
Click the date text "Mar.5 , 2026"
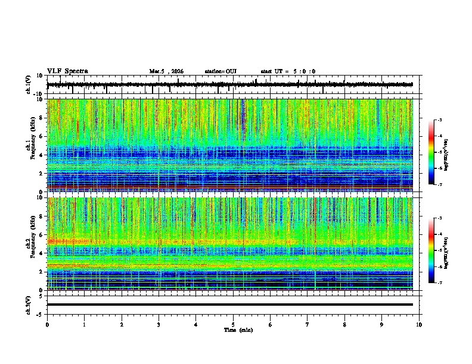pos(166,71)
